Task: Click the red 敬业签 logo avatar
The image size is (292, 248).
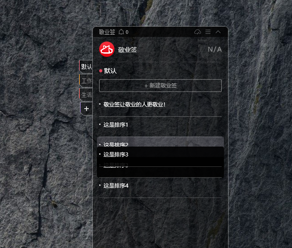Action: click(x=107, y=49)
